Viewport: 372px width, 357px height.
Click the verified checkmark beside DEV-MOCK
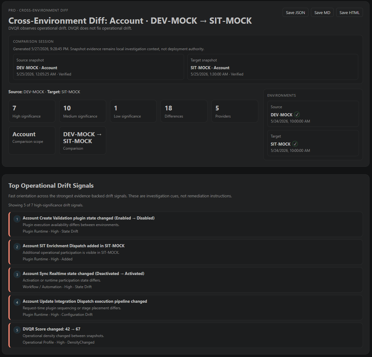pyautogui.click(x=297, y=115)
